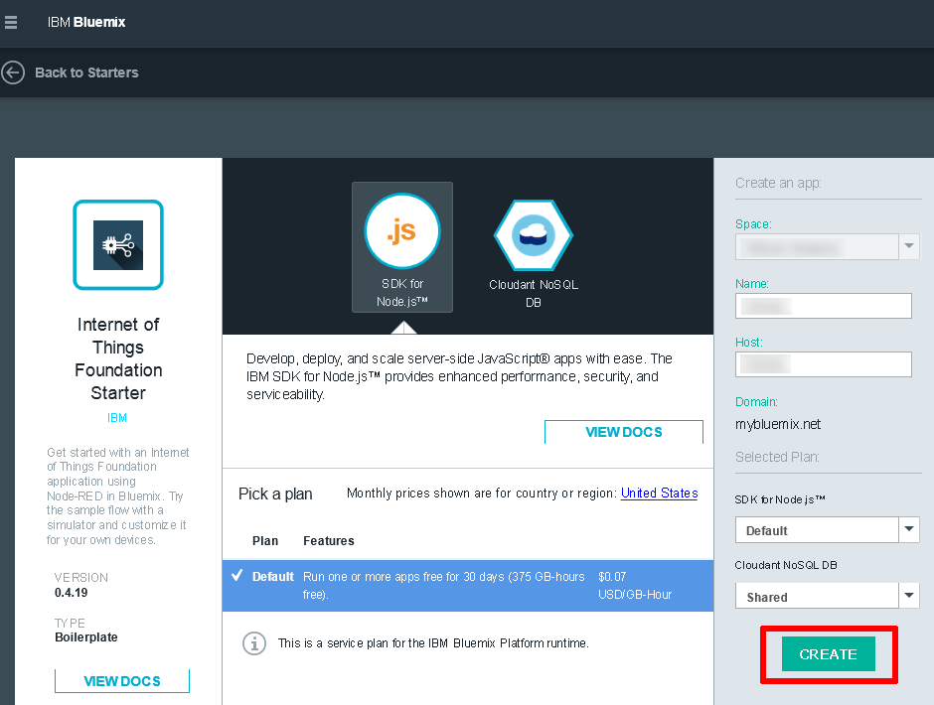Click the mybluemix.net domain text
This screenshot has height=705, width=934.
coord(778,424)
